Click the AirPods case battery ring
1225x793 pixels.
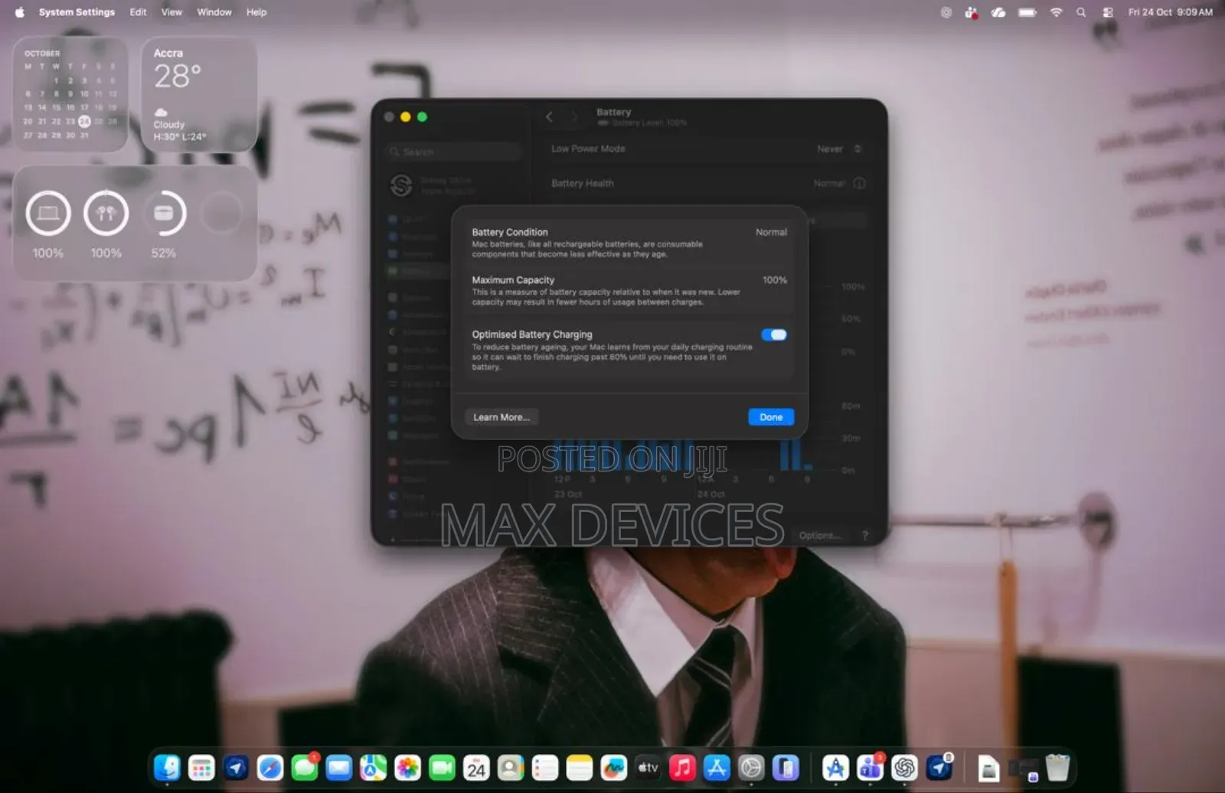164,214
